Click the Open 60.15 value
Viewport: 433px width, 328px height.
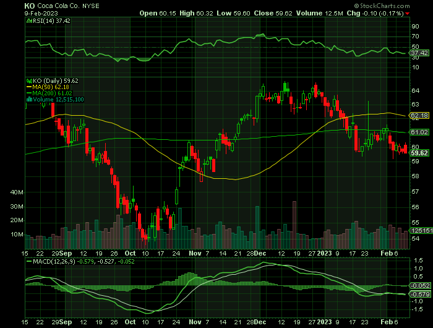158,13
